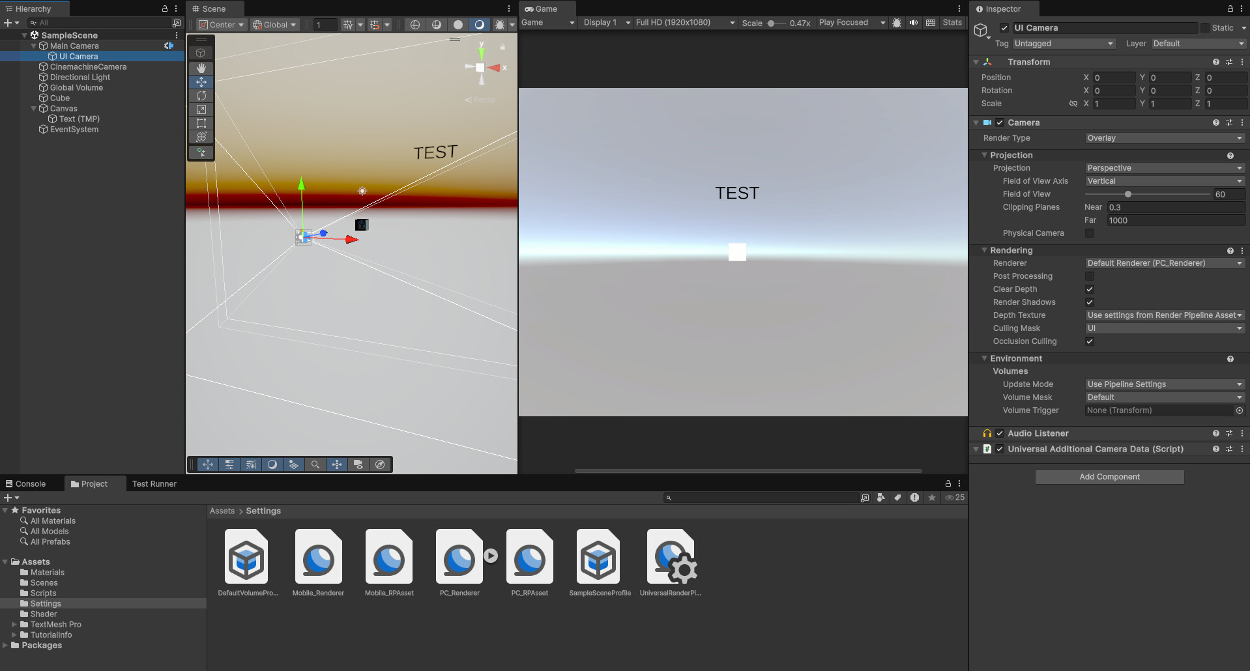Select the Move tool in the Scene toolbar
The height and width of the screenshot is (671, 1250).
(x=201, y=81)
